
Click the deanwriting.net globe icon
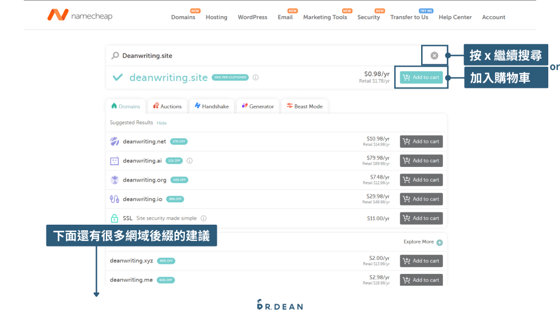coord(114,142)
